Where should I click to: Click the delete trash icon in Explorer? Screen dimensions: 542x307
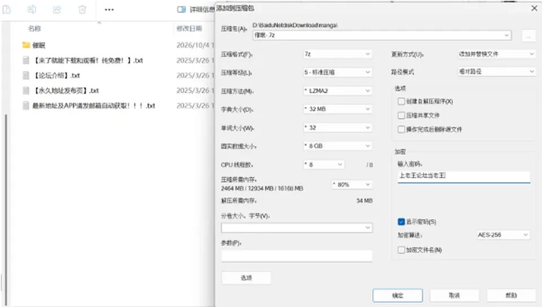pyautogui.click(x=82, y=10)
